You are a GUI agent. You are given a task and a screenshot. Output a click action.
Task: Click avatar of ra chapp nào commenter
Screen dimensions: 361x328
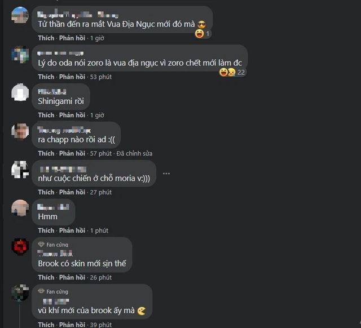(20, 131)
